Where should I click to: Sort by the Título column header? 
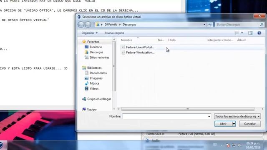[171, 40]
